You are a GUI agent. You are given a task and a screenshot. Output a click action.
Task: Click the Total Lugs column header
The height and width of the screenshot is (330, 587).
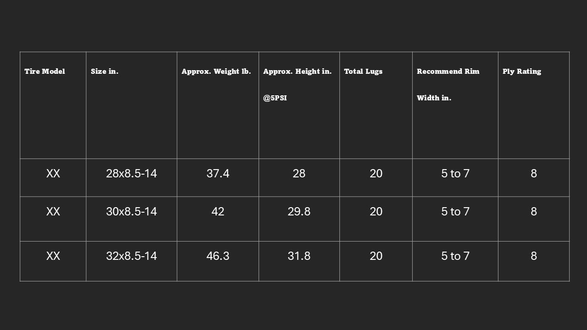363,71
